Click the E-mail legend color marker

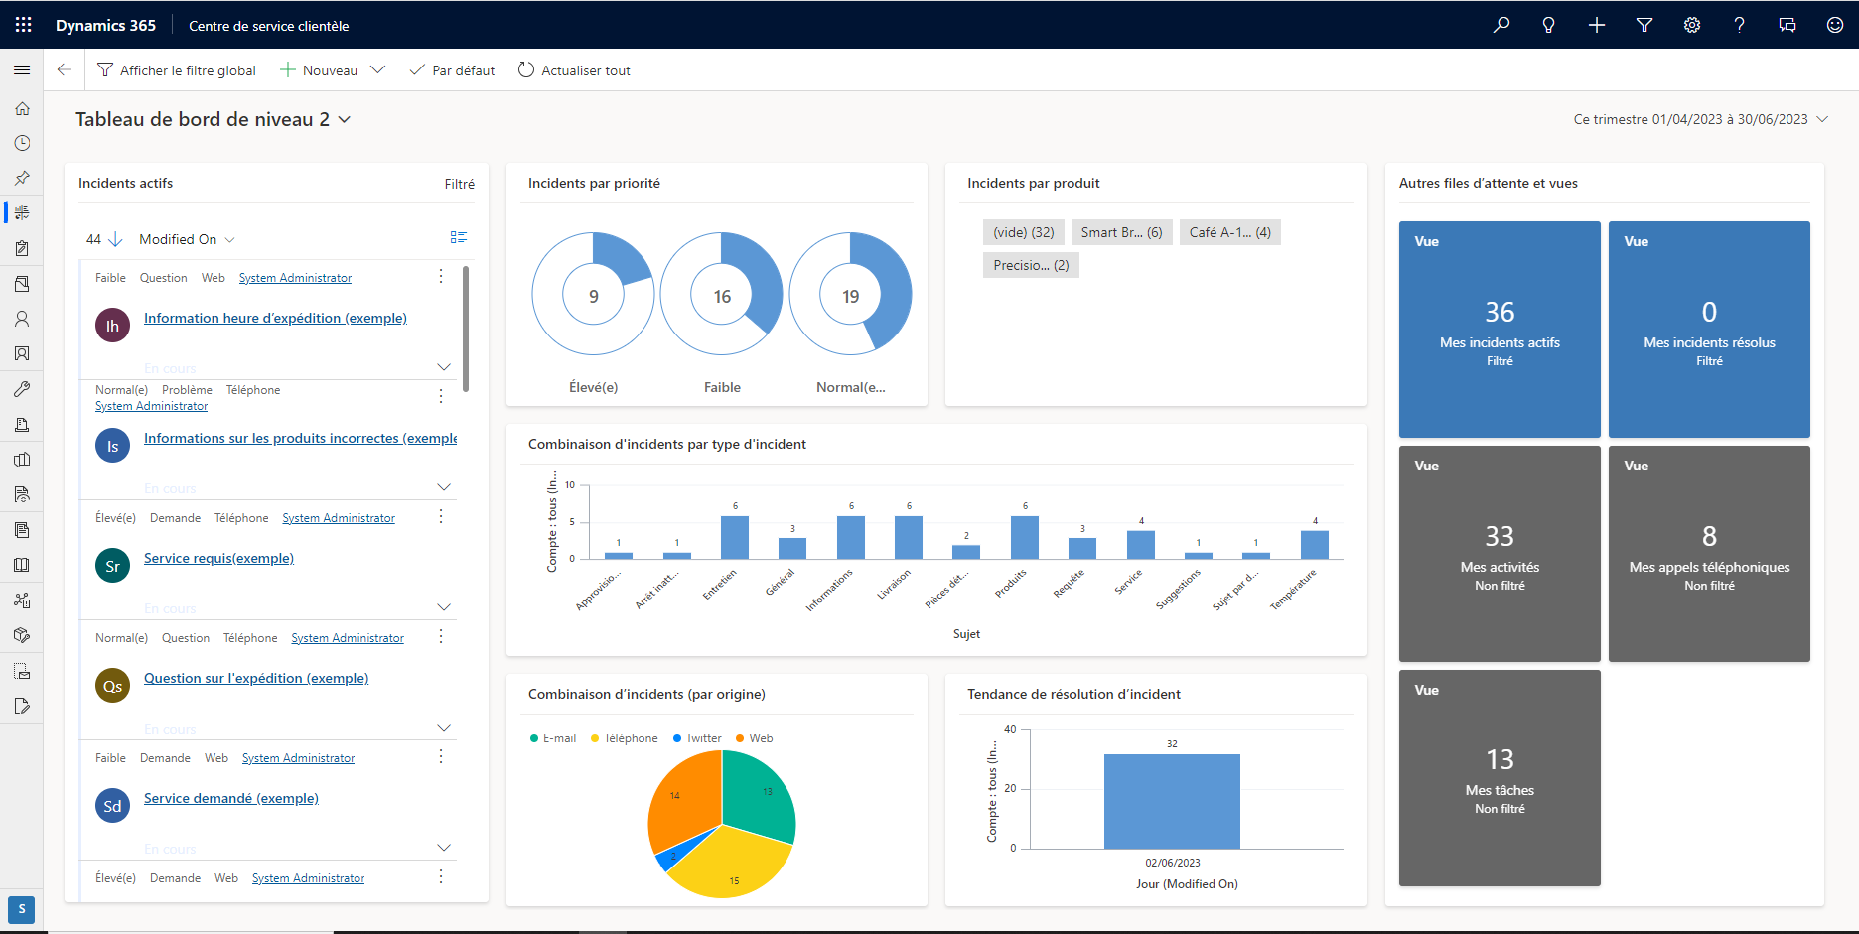click(x=534, y=738)
